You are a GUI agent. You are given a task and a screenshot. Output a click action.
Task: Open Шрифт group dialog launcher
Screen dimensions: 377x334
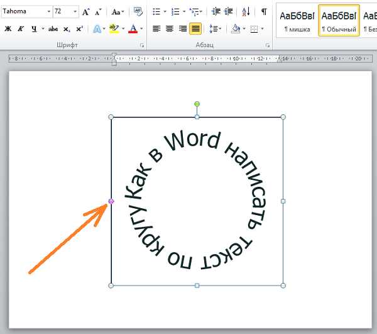142,46
